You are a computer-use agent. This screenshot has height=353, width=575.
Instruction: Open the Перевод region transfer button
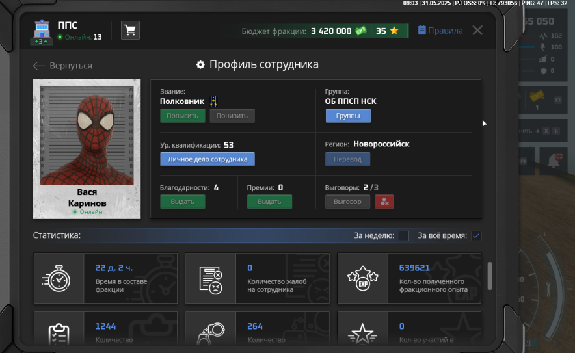coord(348,159)
